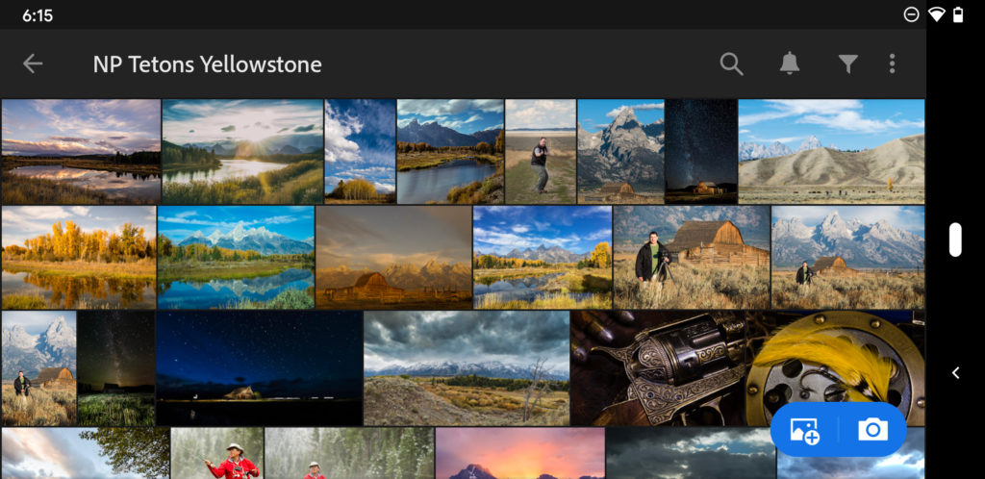Open the engraved revolver photo
985x479 pixels.
[x=660, y=368]
